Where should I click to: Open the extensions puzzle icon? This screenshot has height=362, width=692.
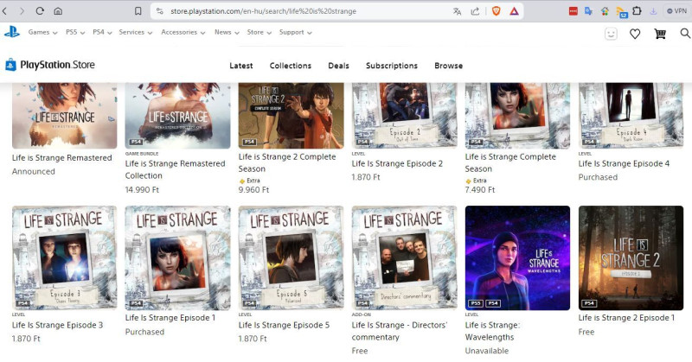click(x=637, y=11)
